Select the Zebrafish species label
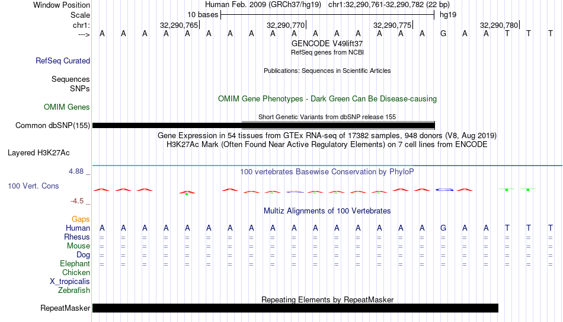The width and height of the screenshot is (563, 322). click(x=74, y=291)
